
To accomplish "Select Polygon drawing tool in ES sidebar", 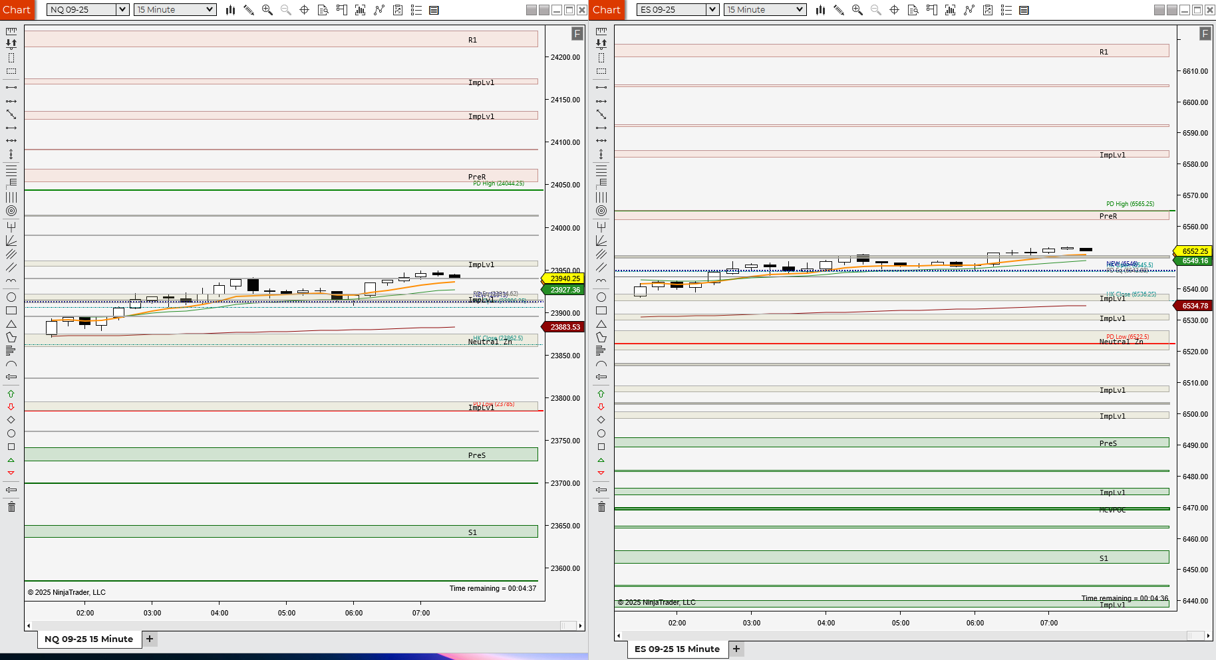I will coord(601,338).
